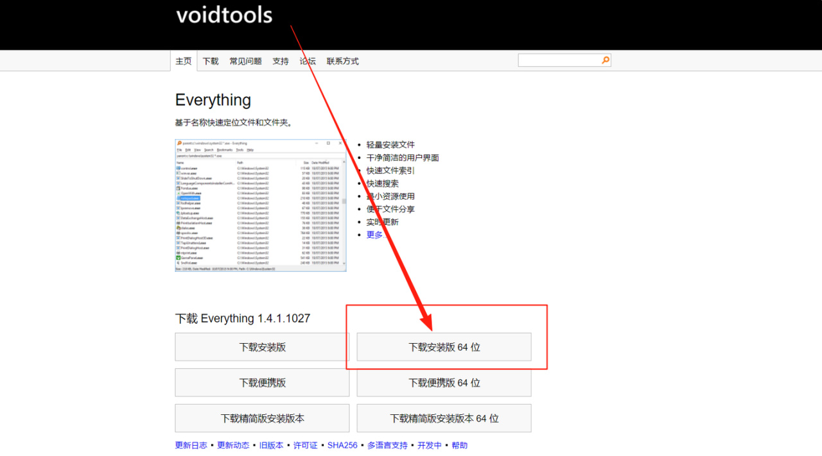This screenshot has height=456, width=822.
Task: Select the 主页 navigation tab
Action: (x=184, y=61)
